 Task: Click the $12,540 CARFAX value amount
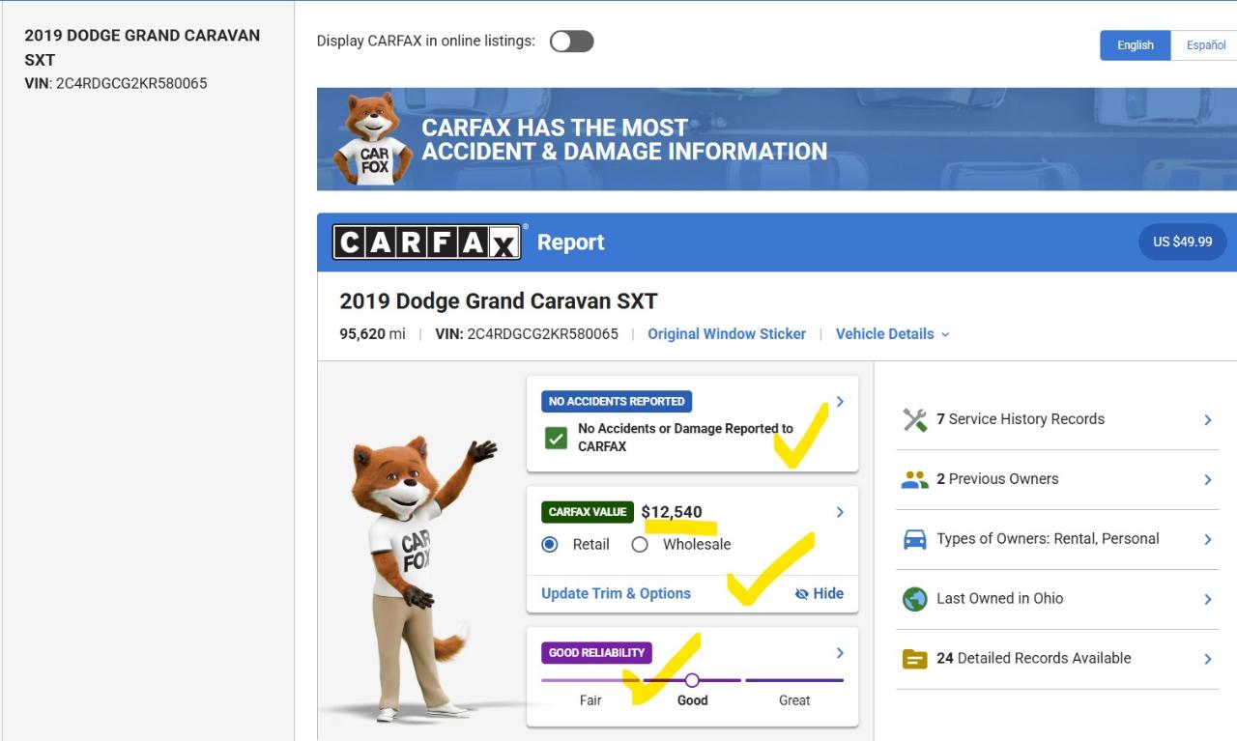coord(672,512)
